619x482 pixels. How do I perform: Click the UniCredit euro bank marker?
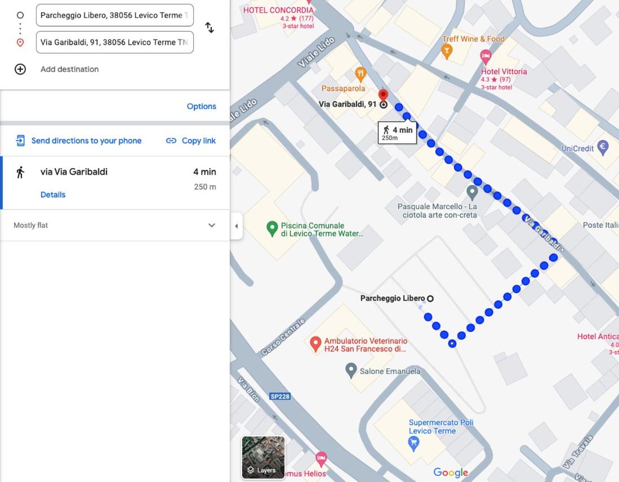pyautogui.click(x=603, y=148)
